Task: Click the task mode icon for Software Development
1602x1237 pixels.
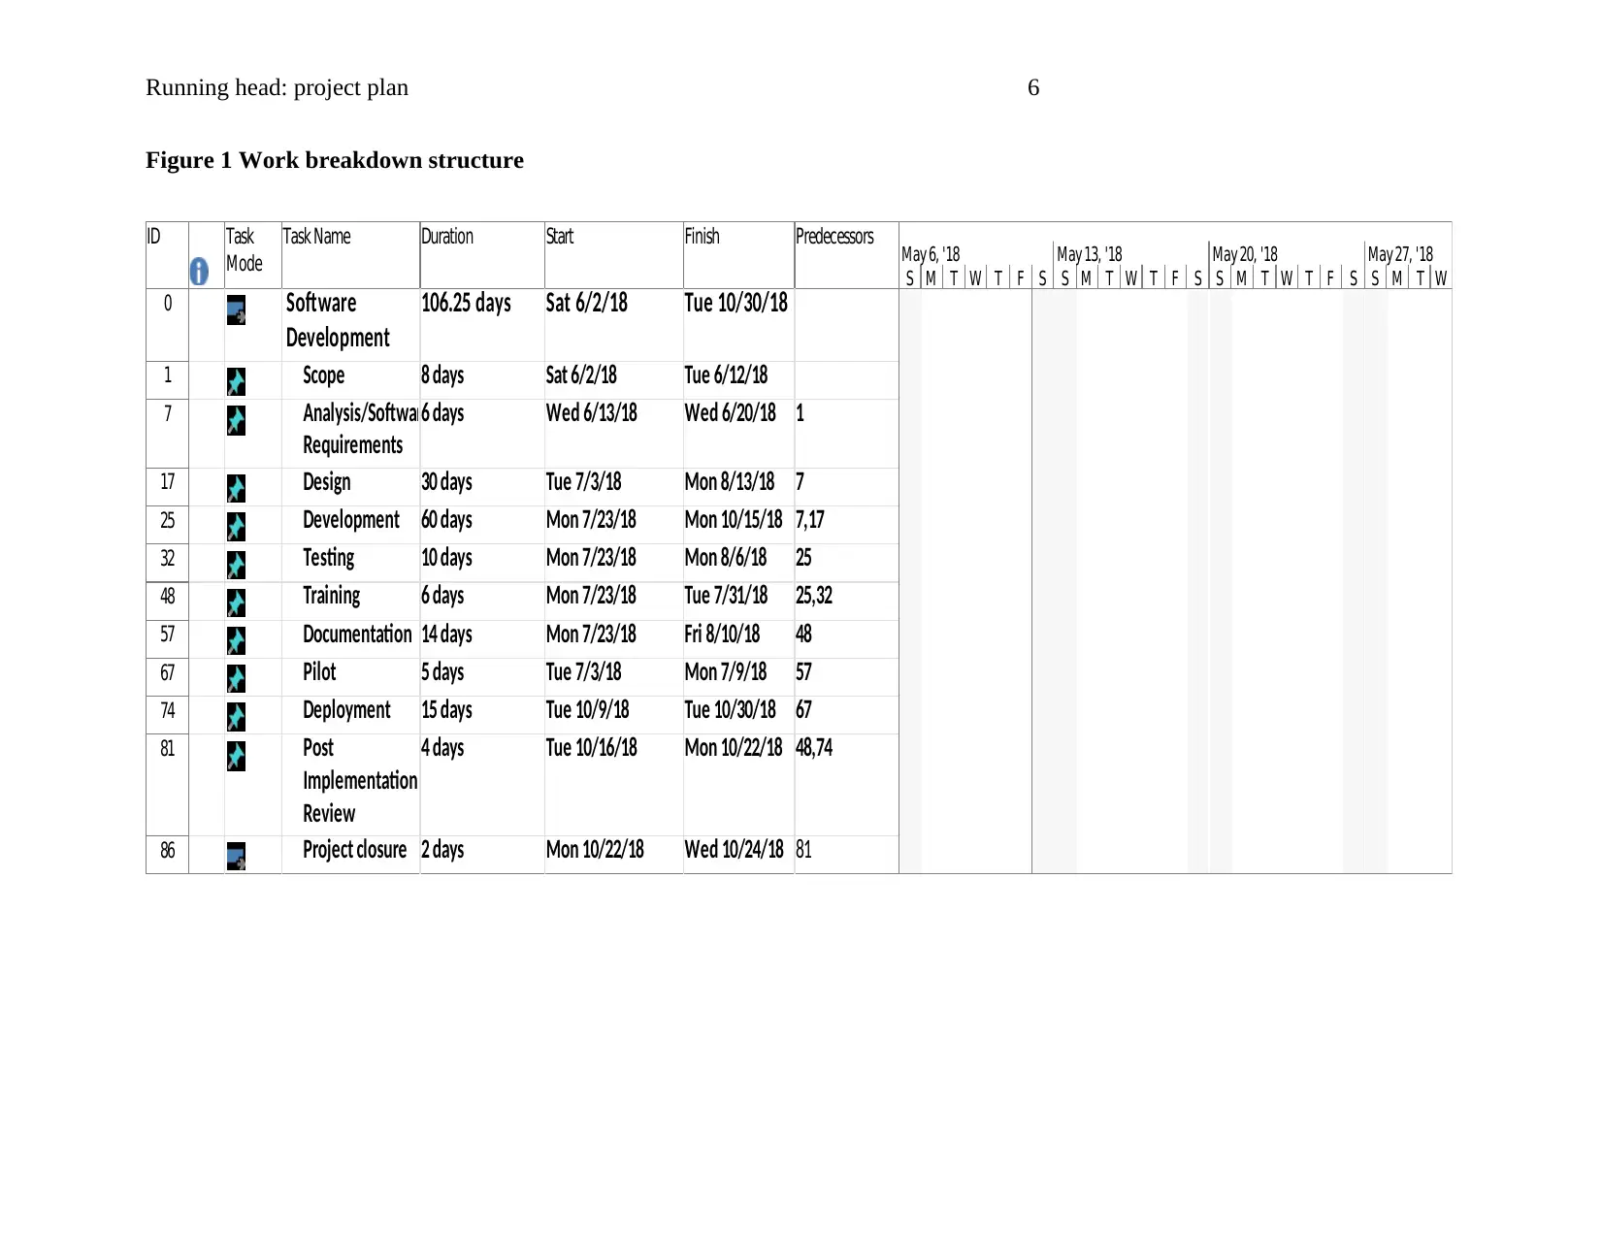Action: click(x=236, y=310)
